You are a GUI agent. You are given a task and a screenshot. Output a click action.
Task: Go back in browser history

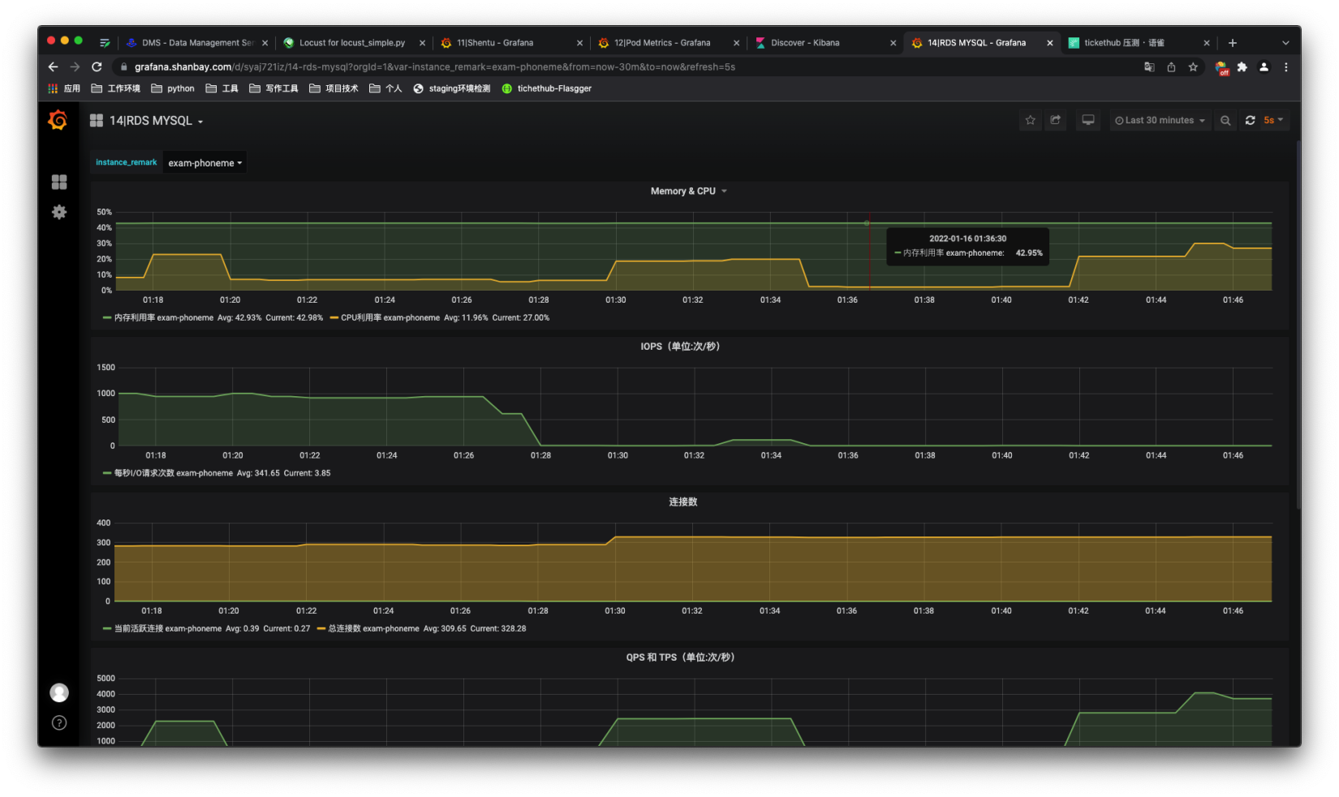click(53, 67)
